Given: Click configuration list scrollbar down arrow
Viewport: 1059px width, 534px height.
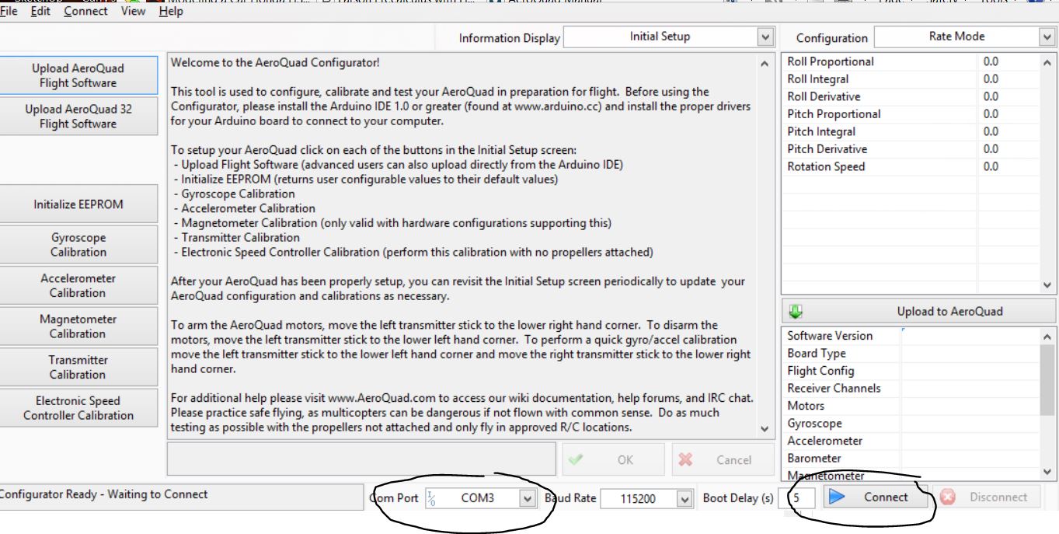Looking at the screenshot, I should point(1047,285).
